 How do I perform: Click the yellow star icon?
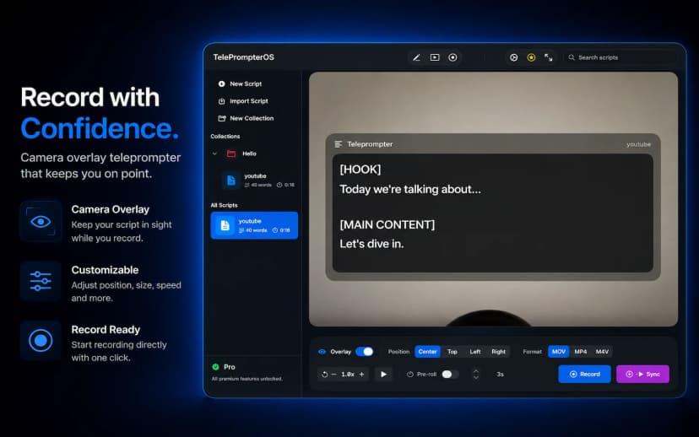tap(531, 57)
